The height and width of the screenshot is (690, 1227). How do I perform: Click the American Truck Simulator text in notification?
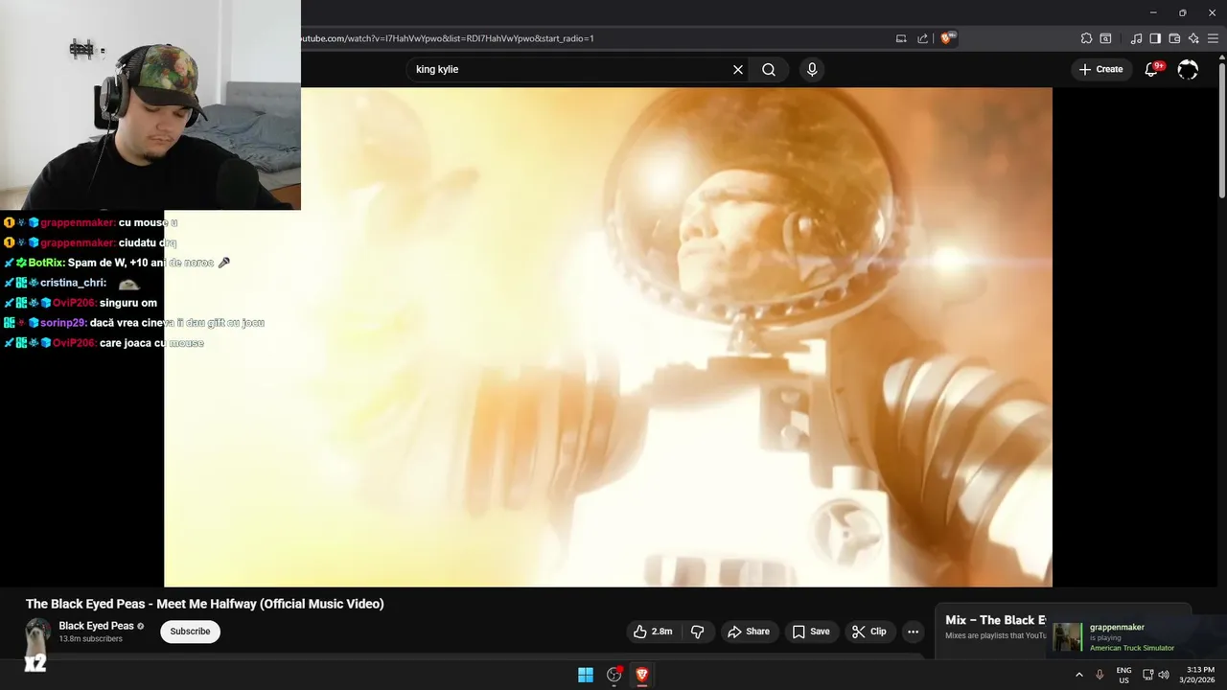(1132, 648)
